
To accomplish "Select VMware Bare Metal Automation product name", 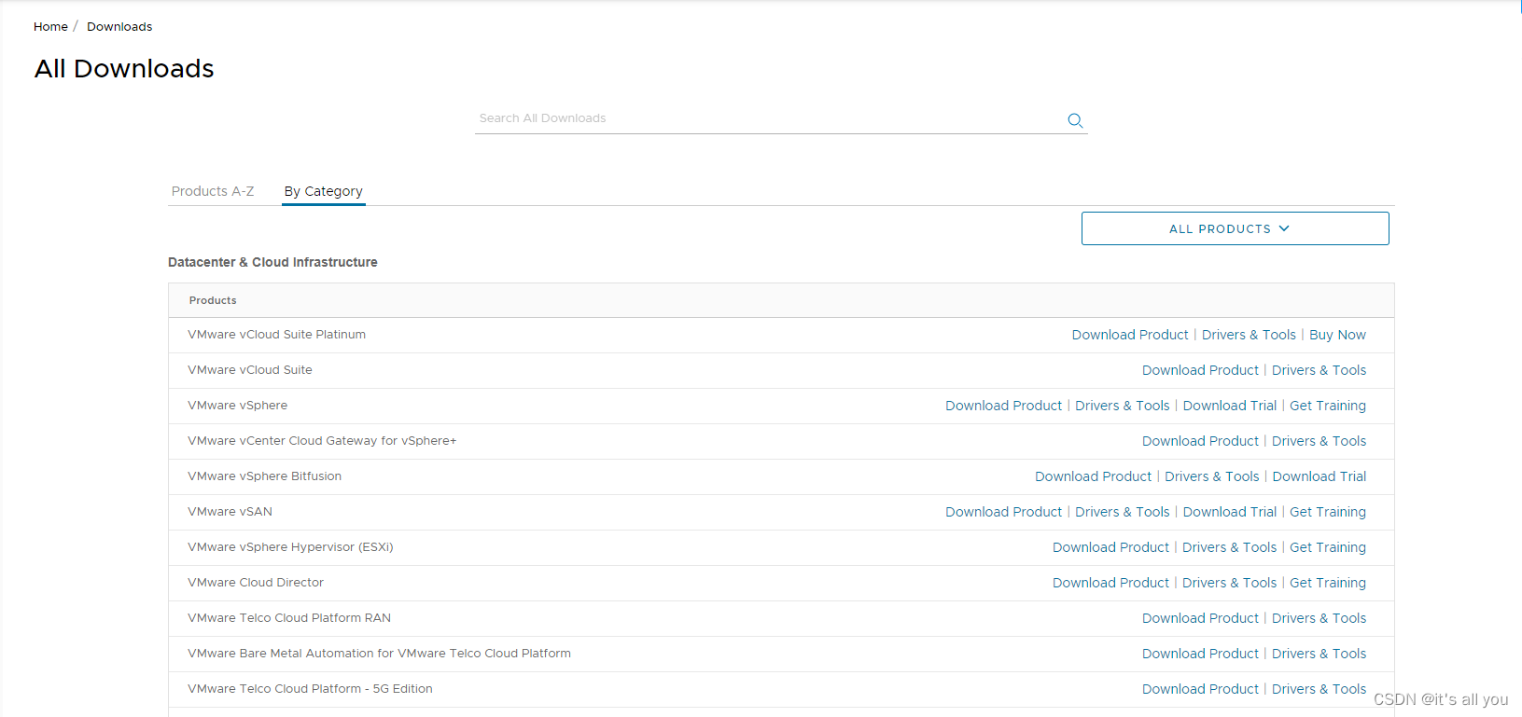I will pyautogui.click(x=379, y=654).
